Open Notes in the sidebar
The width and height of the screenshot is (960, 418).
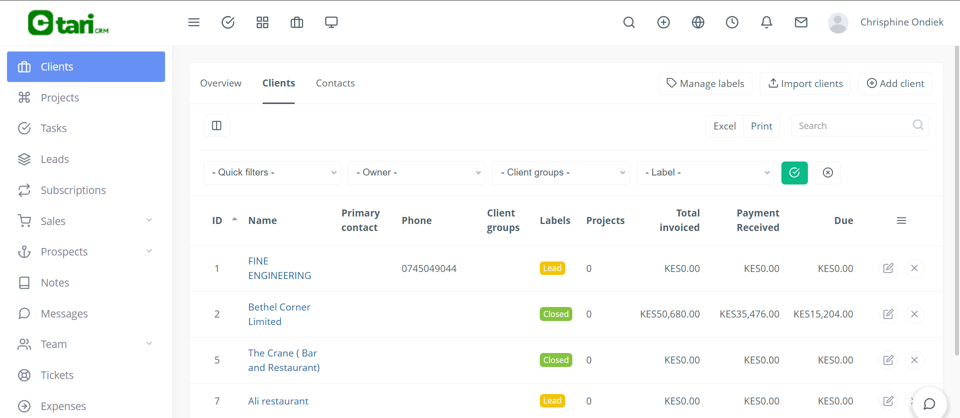coord(86,282)
